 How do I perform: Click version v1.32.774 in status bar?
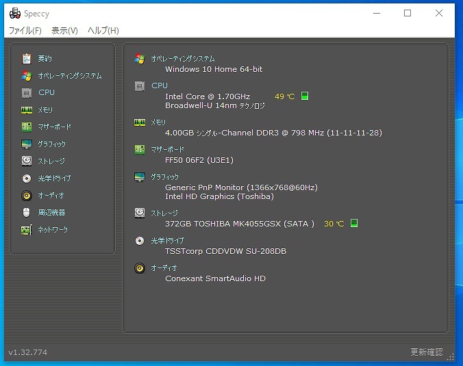pyautogui.click(x=28, y=352)
